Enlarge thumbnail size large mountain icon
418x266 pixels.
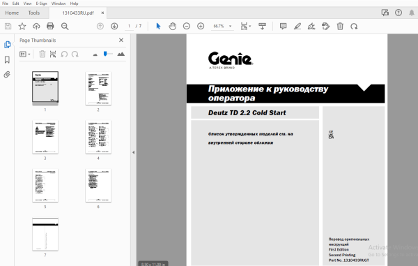click(x=121, y=54)
